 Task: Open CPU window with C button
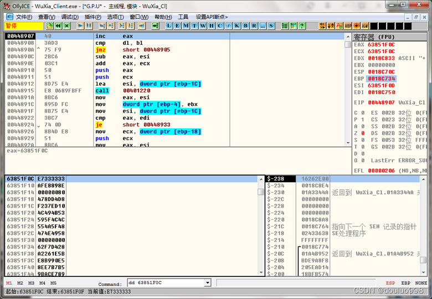tap(220, 26)
